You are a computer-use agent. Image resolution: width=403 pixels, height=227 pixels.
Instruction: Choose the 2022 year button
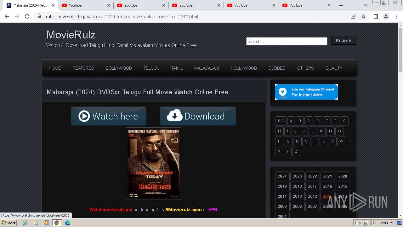click(312, 176)
